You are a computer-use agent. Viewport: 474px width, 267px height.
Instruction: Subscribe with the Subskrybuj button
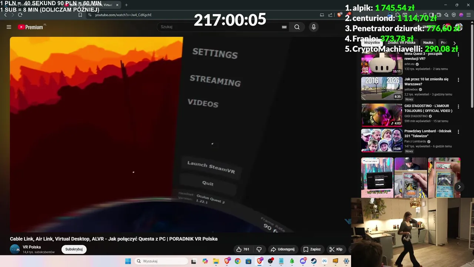point(74,249)
